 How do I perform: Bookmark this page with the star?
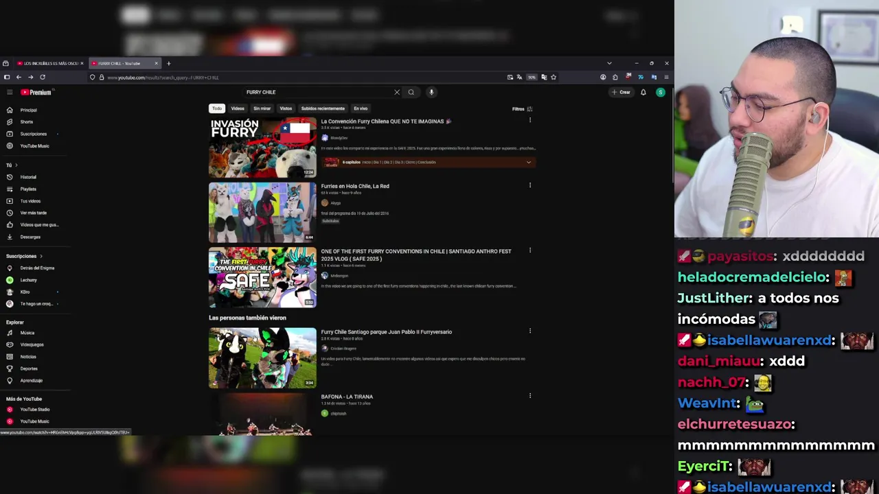[553, 78]
